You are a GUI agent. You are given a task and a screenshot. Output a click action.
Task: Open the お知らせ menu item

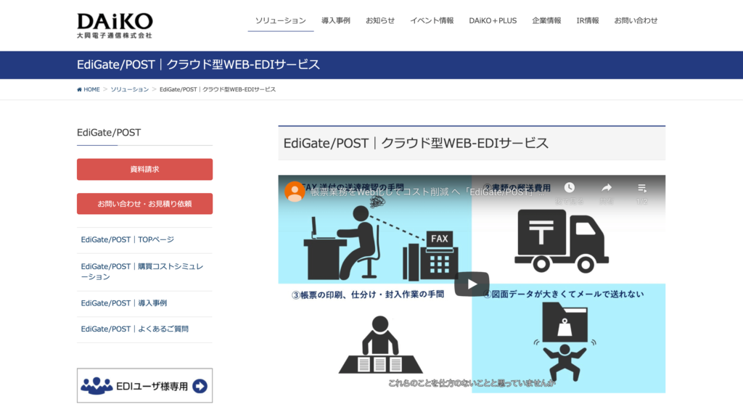point(380,21)
